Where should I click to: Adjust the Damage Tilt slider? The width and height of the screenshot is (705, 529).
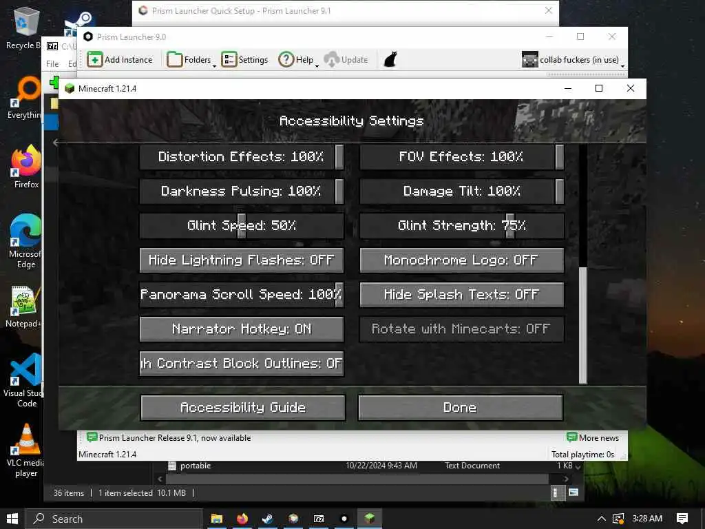[462, 191]
